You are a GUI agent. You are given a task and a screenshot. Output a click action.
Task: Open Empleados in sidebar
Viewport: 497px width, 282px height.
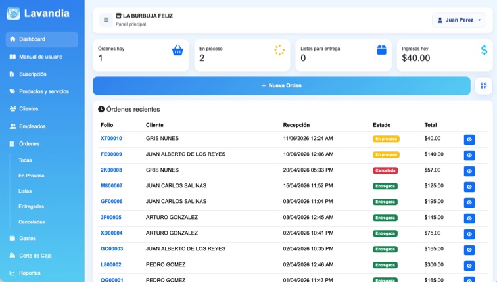[42, 126]
